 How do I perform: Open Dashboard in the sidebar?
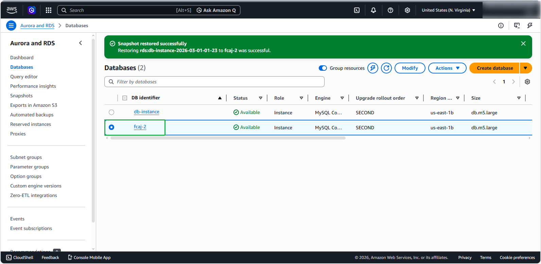point(22,57)
